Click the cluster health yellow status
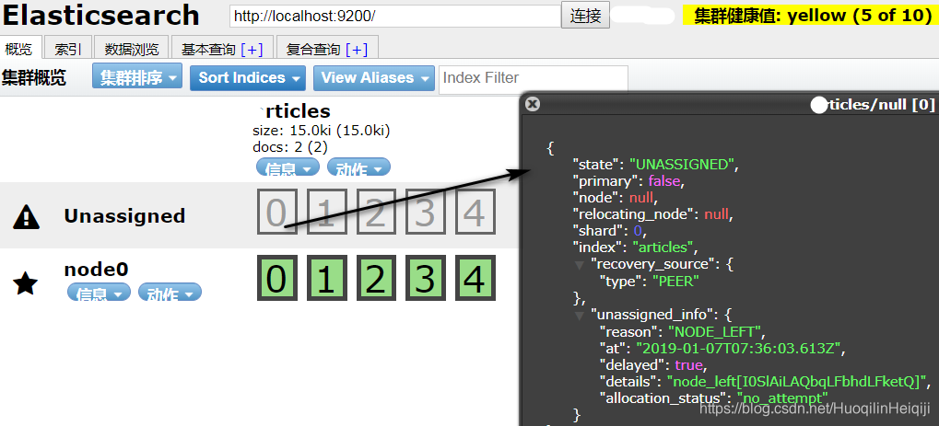939x426 pixels. point(811,15)
